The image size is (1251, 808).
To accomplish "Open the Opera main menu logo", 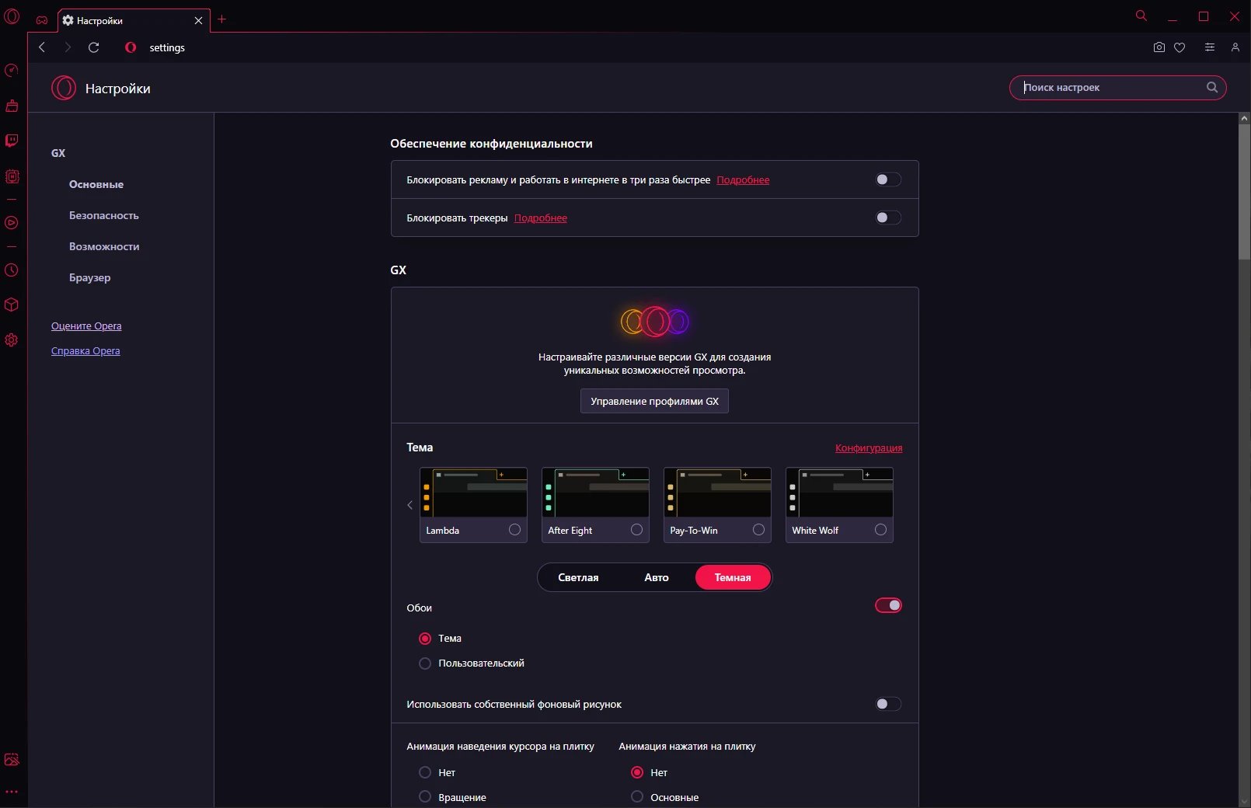I will pos(12,16).
